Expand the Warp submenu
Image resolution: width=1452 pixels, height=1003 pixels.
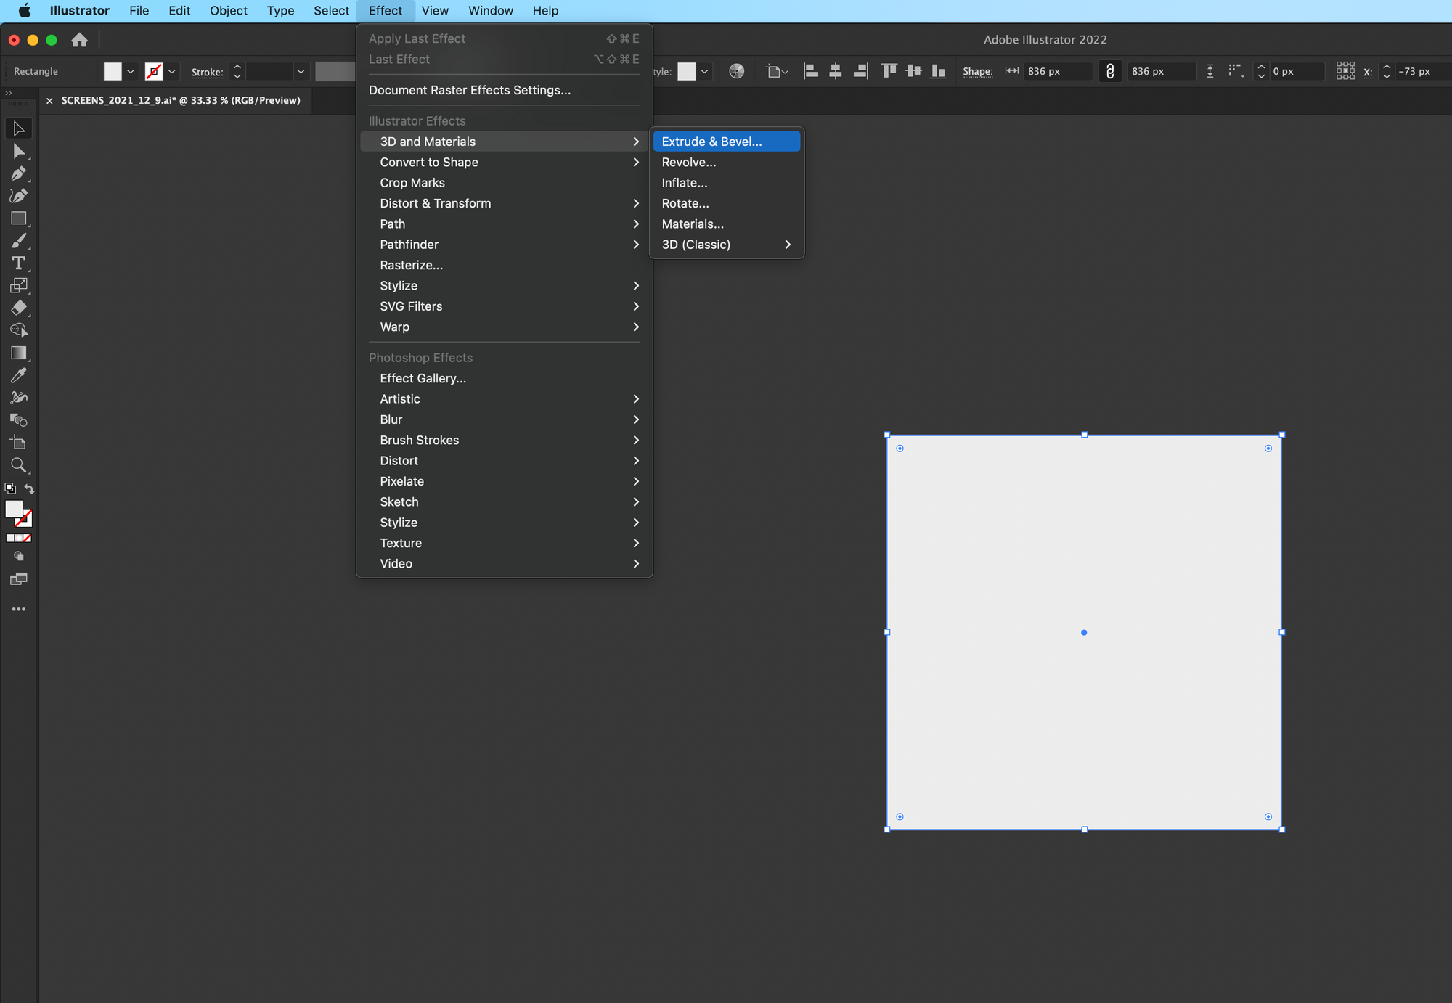point(505,327)
